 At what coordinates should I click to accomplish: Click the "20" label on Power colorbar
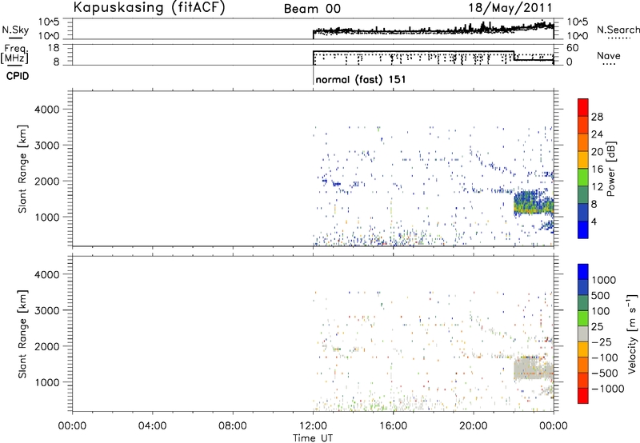click(x=597, y=152)
